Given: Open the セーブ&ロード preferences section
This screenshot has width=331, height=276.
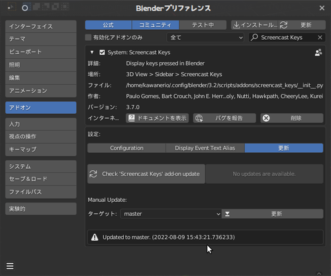Looking at the screenshot, I should click(41, 179).
